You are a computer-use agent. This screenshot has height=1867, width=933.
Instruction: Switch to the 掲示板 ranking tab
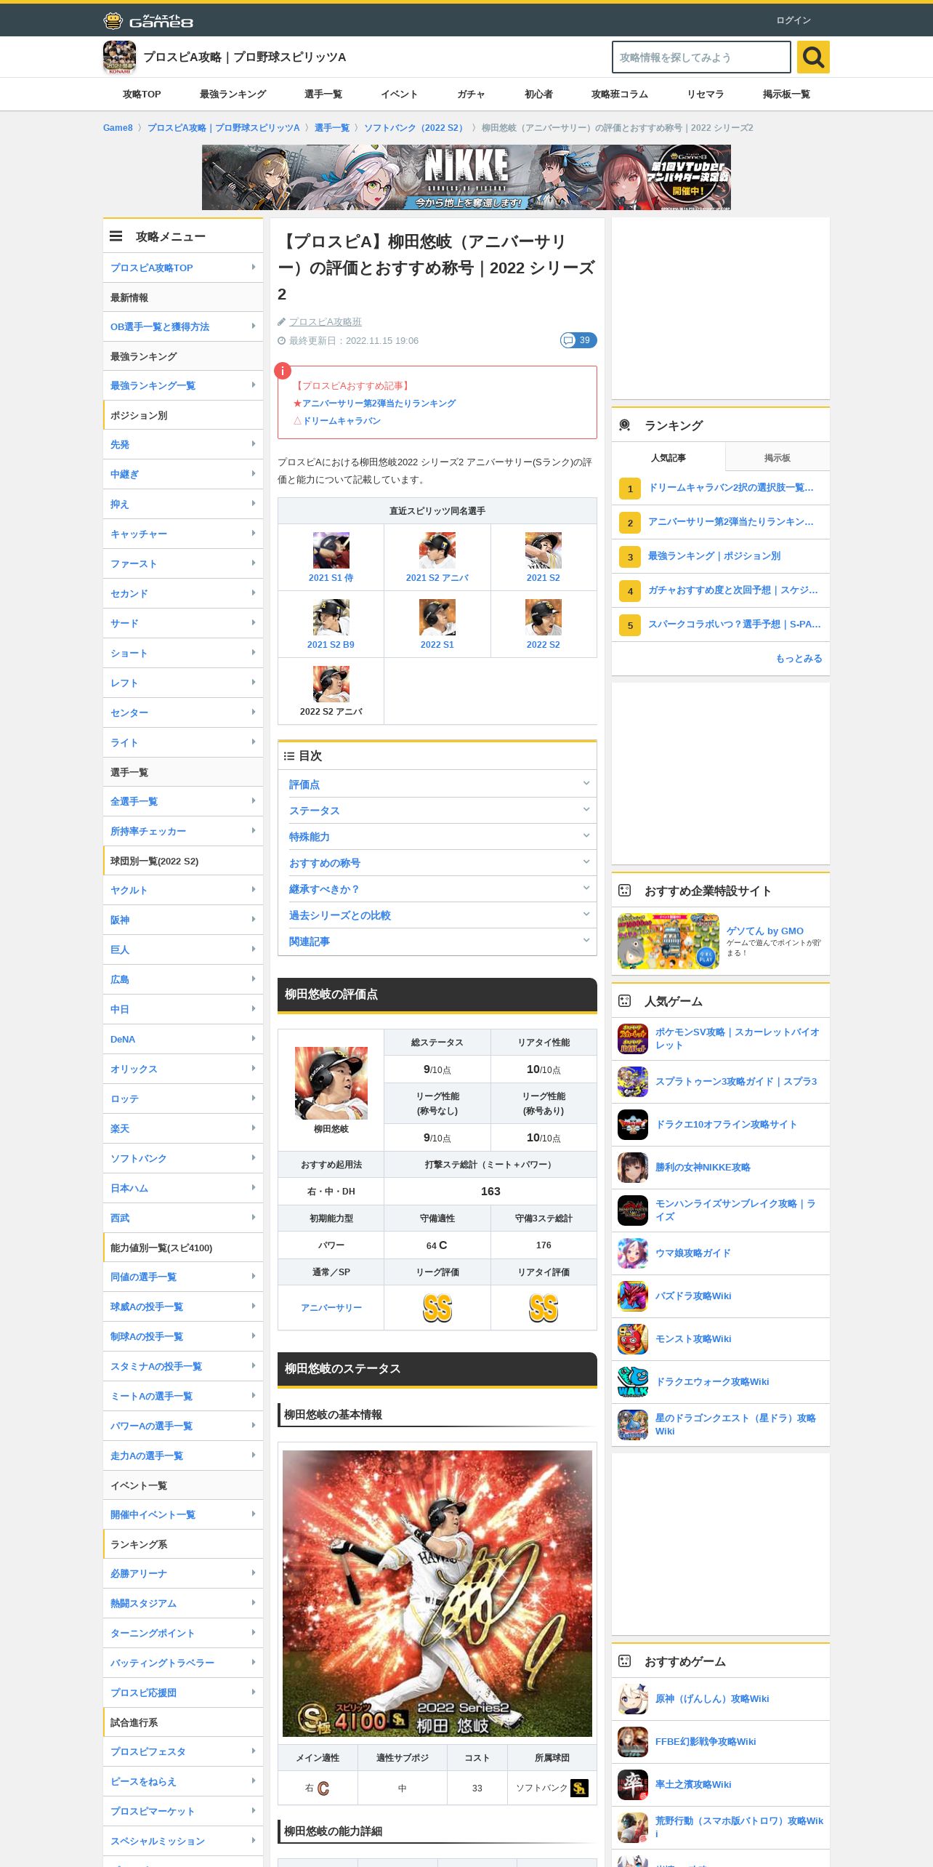coord(777,457)
